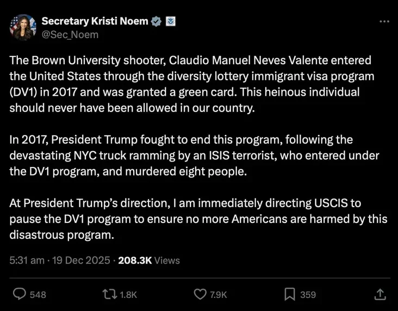Share the tweet with the upload arrow icon
The width and height of the screenshot is (398, 311).
381,294
